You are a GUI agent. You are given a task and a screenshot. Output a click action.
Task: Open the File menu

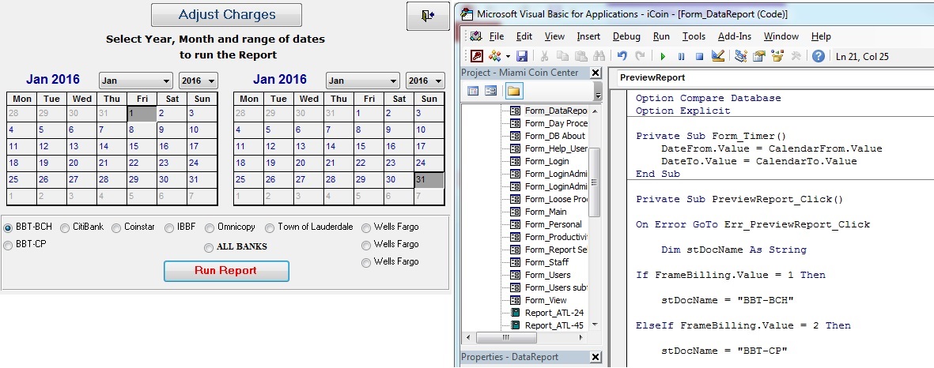coord(496,36)
